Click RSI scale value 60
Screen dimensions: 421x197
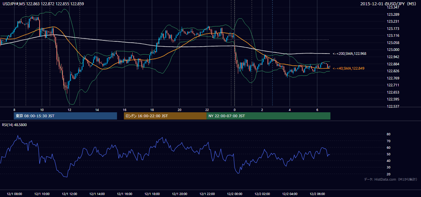[388, 147]
